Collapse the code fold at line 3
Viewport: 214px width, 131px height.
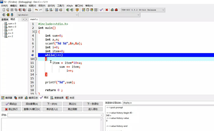pyautogui.click(x=36, y=32)
